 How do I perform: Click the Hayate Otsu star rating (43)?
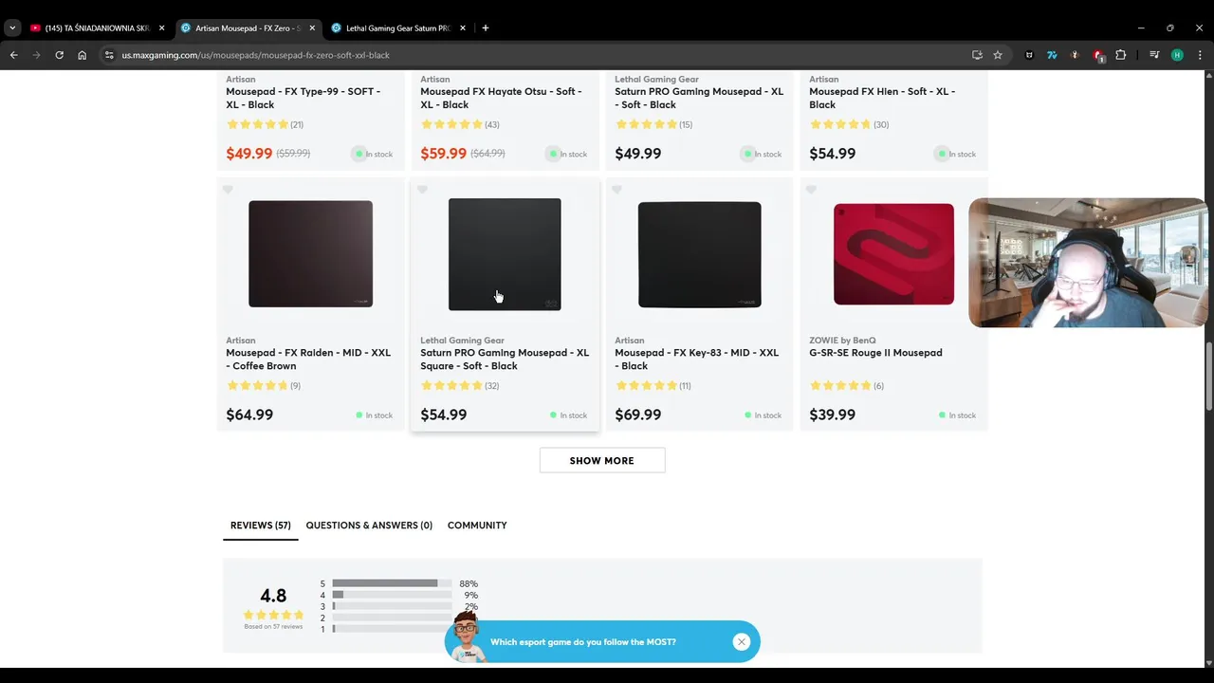click(x=459, y=124)
